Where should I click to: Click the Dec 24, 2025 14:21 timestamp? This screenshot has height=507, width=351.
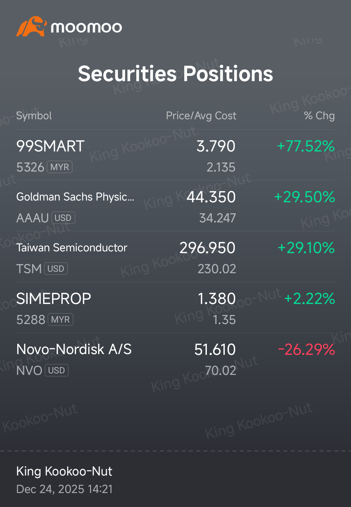65,489
